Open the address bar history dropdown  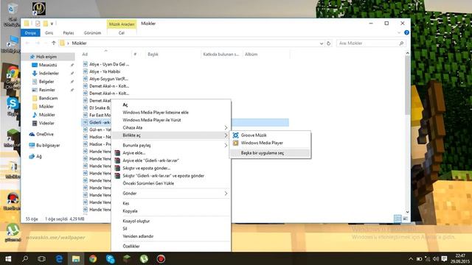click(322, 43)
